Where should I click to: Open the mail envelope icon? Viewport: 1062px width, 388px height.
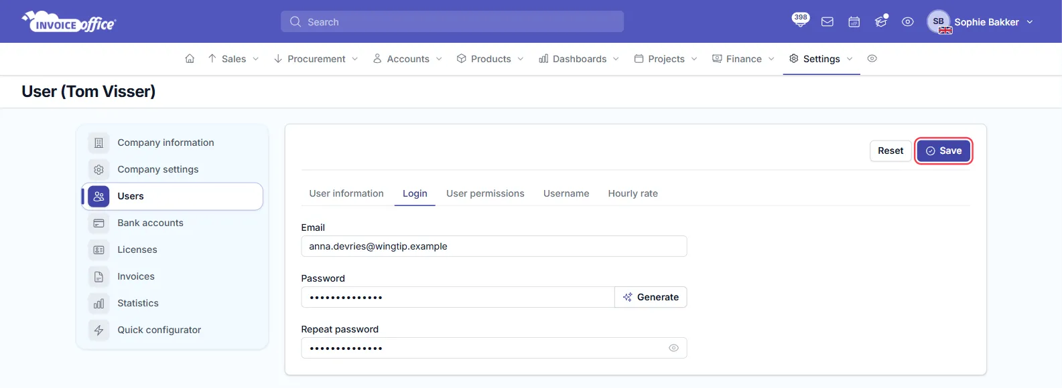tap(827, 22)
